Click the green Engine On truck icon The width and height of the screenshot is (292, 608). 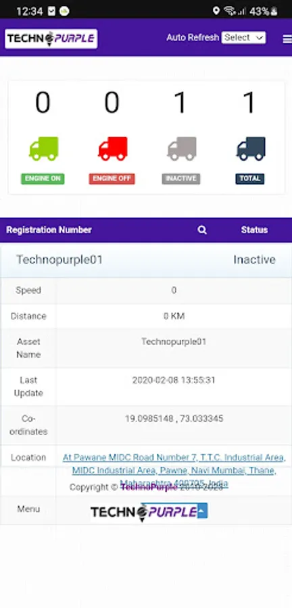coord(43,149)
